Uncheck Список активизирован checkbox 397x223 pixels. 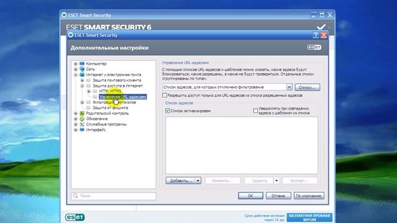pyautogui.click(x=167, y=111)
